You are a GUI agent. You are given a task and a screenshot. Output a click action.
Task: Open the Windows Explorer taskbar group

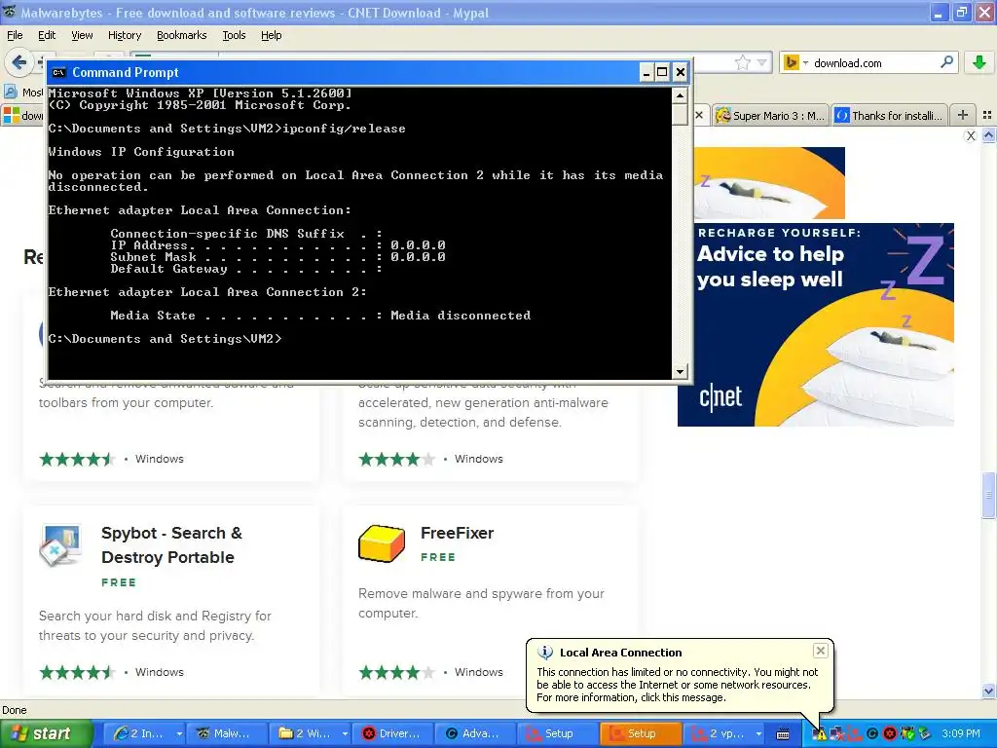[309, 733]
